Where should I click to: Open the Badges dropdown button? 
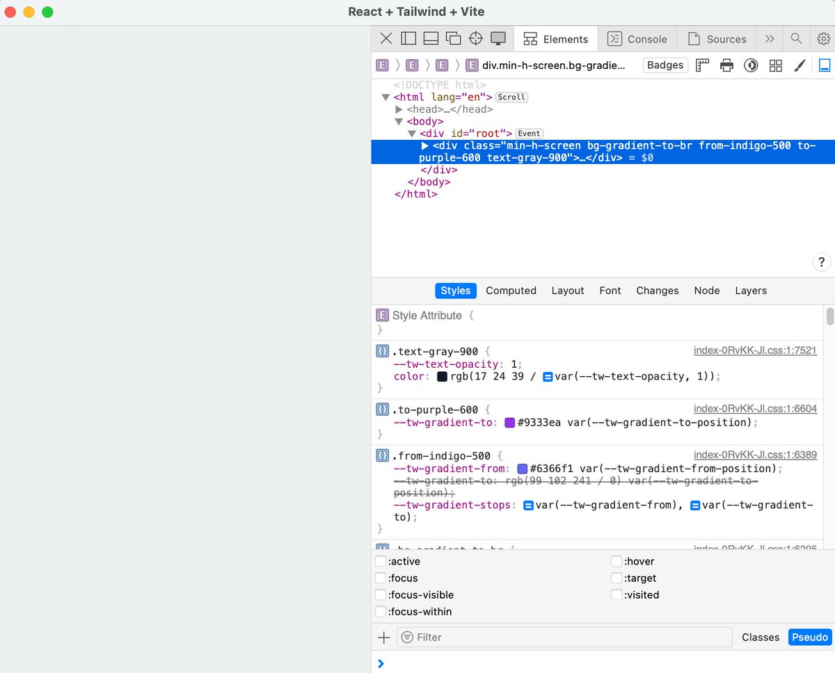pos(665,65)
